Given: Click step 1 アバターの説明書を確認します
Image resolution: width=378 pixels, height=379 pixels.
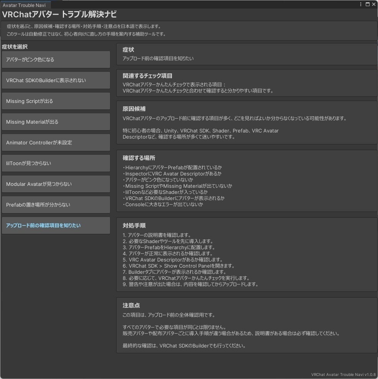Looking at the screenshot, I should click(157, 235).
